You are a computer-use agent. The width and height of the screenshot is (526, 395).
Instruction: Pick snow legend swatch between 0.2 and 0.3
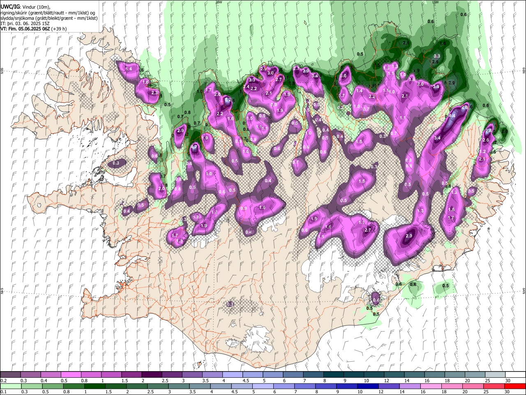[x=11, y=375]
